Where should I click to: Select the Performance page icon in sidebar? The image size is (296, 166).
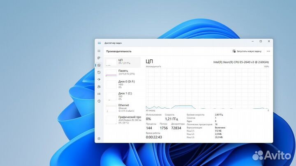pyautogui.click(x=99, y=65)
